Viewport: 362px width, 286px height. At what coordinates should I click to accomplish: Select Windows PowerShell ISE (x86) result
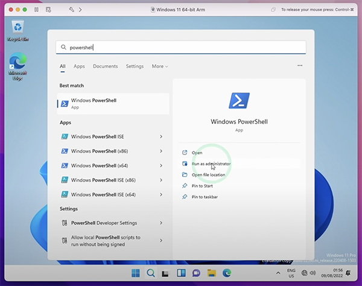112,180
